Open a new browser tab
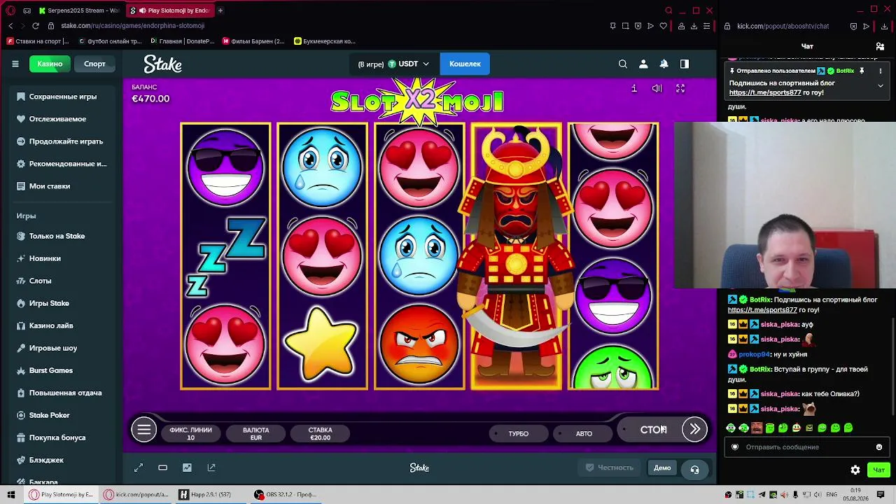The height and width of the screenshot is (504, 896). coord(220,10)
